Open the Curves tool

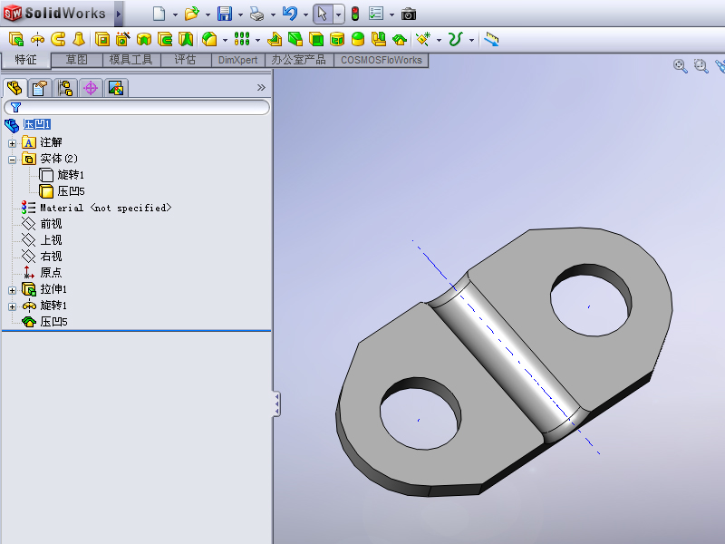(456, 39)
